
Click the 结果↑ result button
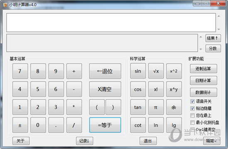pyautogui.click(x=213, y=38)
